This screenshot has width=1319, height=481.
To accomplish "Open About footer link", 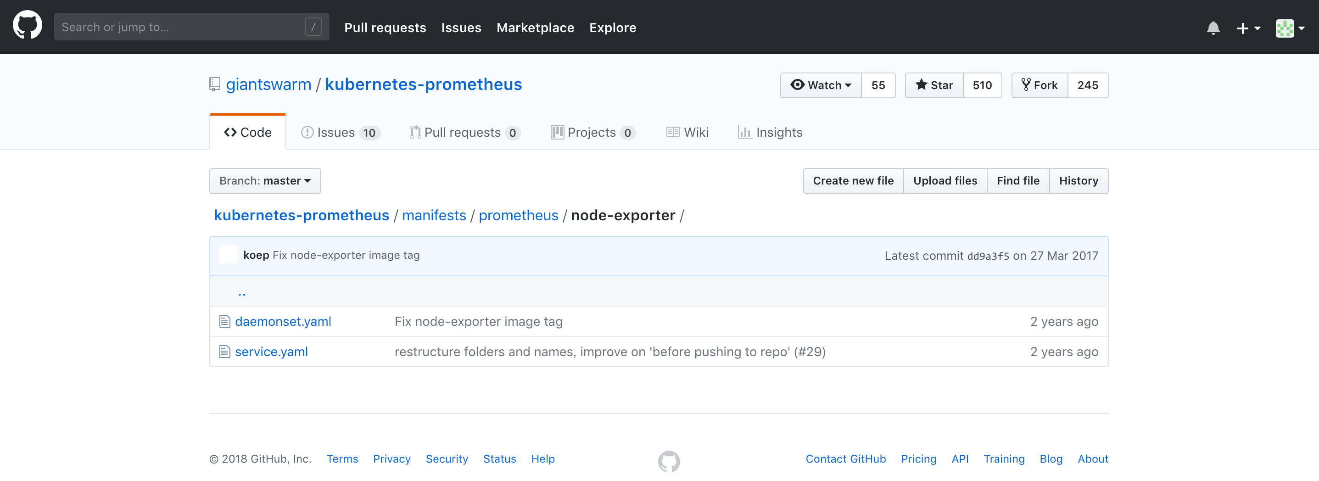I will (x=1093, y=459).
